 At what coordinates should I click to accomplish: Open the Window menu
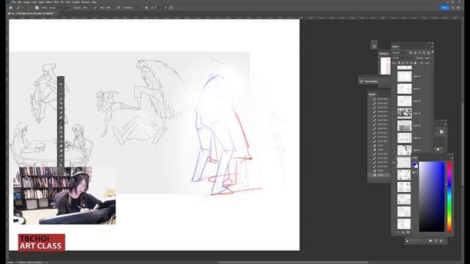86,2
